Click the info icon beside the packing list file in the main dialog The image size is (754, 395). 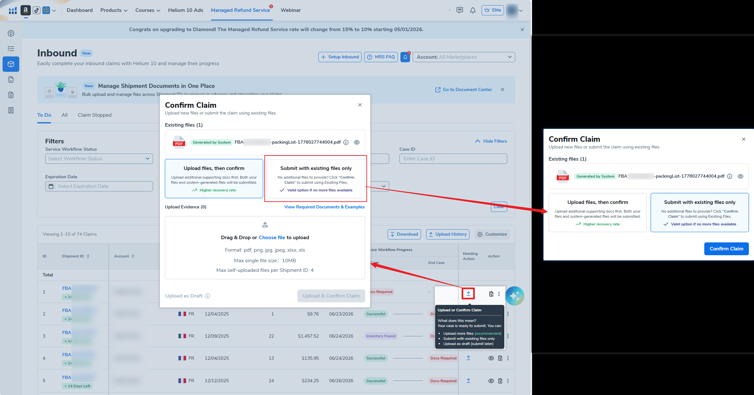tap(346, 142)
